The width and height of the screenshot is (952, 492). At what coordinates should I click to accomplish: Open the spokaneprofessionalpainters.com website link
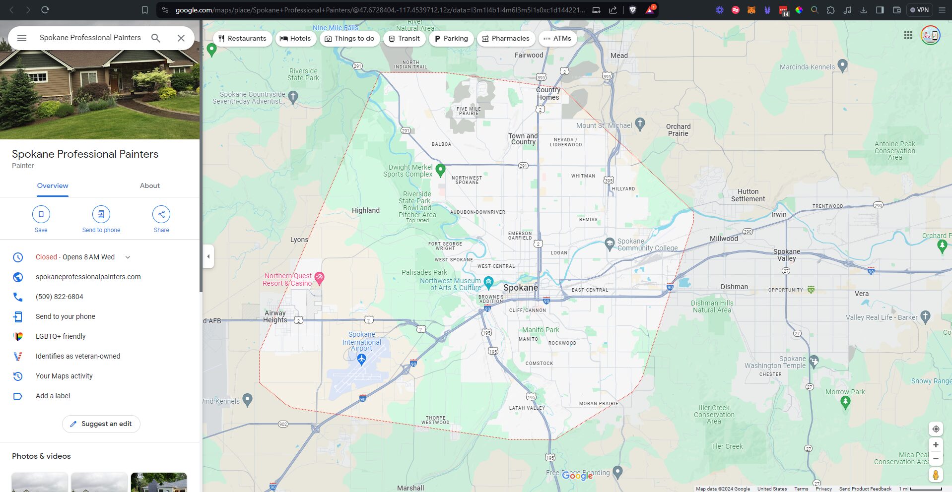[88, 277]
